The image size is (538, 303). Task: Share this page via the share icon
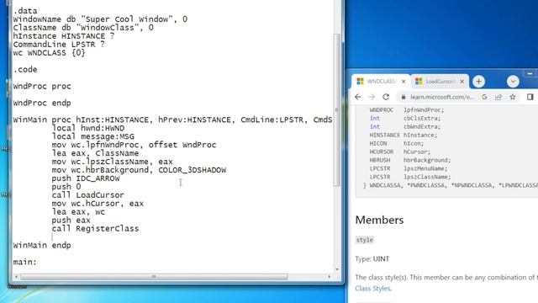point(498,97)
